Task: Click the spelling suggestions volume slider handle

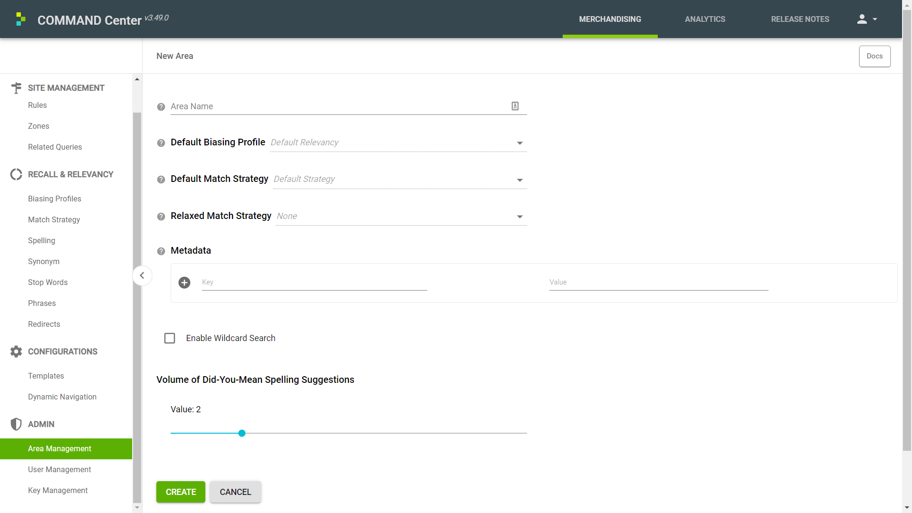Action: (x=242, y=433)
